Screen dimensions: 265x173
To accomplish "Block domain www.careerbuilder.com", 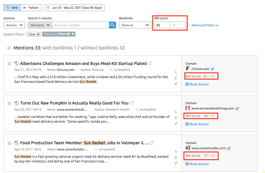I will click(197, 164).
